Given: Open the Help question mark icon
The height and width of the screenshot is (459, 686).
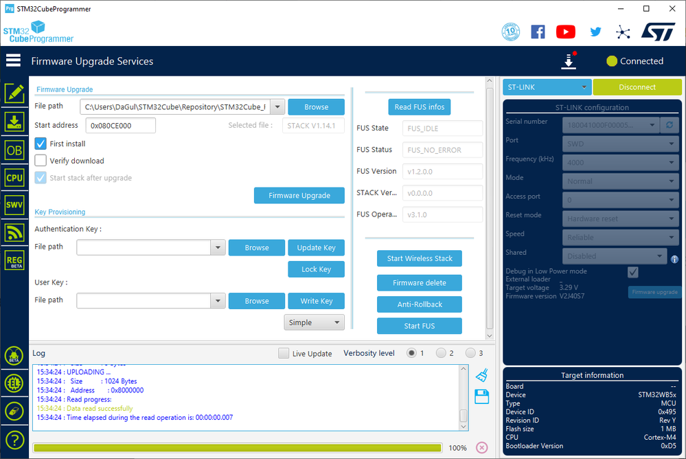Looking at the screenshot, I should [14, 440].
